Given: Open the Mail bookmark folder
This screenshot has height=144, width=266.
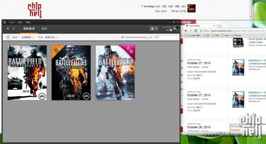Looking at the screenshot, I should click(x=215, y=35).
